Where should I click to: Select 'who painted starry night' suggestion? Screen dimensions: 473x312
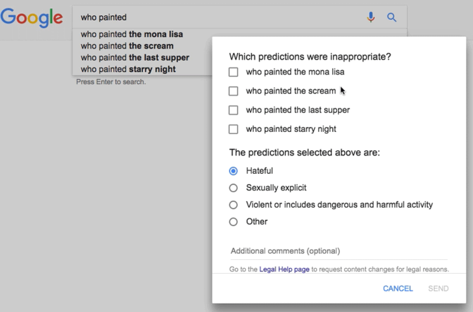[128, 69]
